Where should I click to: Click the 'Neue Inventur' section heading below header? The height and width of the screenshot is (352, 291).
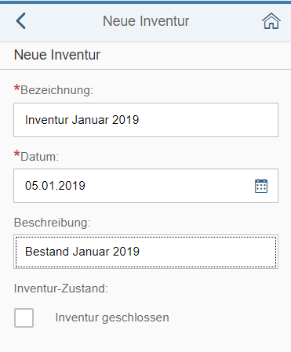tap(57, 55)
